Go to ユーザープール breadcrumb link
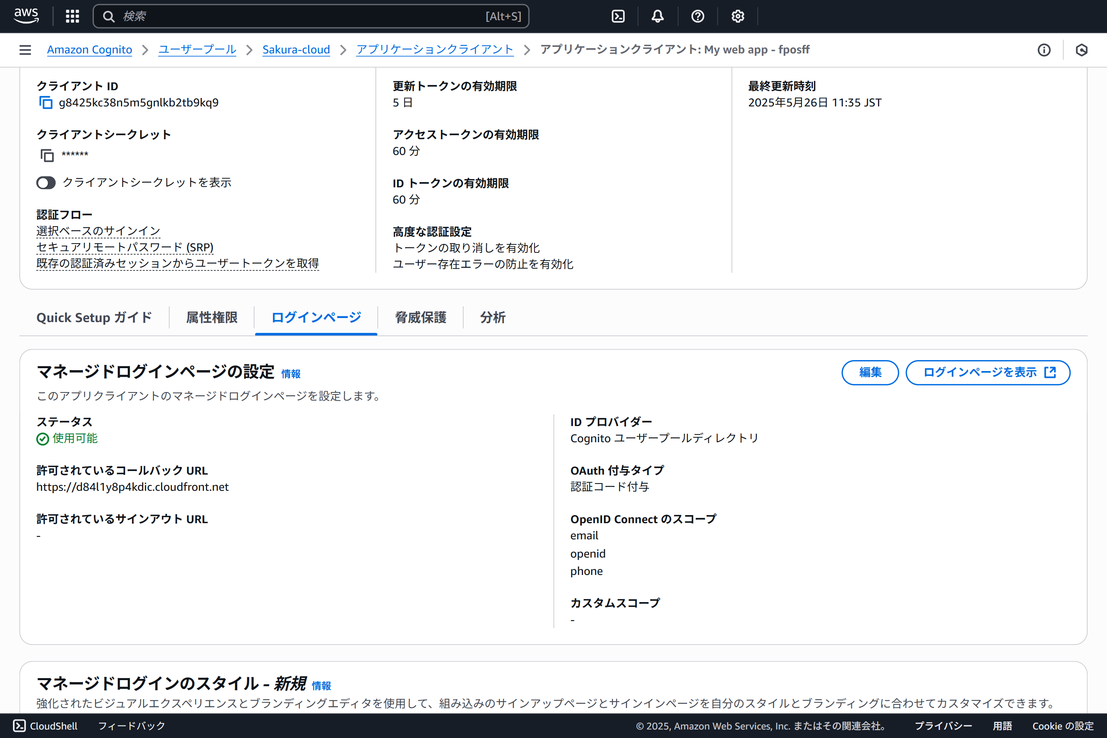 [197, 50]
